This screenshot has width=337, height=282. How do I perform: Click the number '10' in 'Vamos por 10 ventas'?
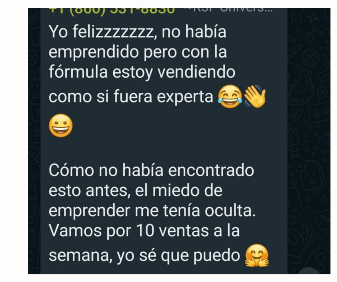145,231
